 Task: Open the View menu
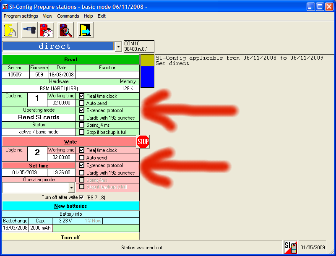click(x=47, y=16)
